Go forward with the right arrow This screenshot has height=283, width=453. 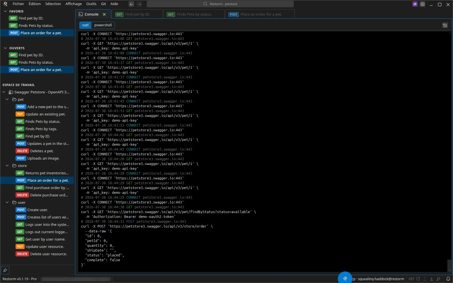(x=139, y=4)
